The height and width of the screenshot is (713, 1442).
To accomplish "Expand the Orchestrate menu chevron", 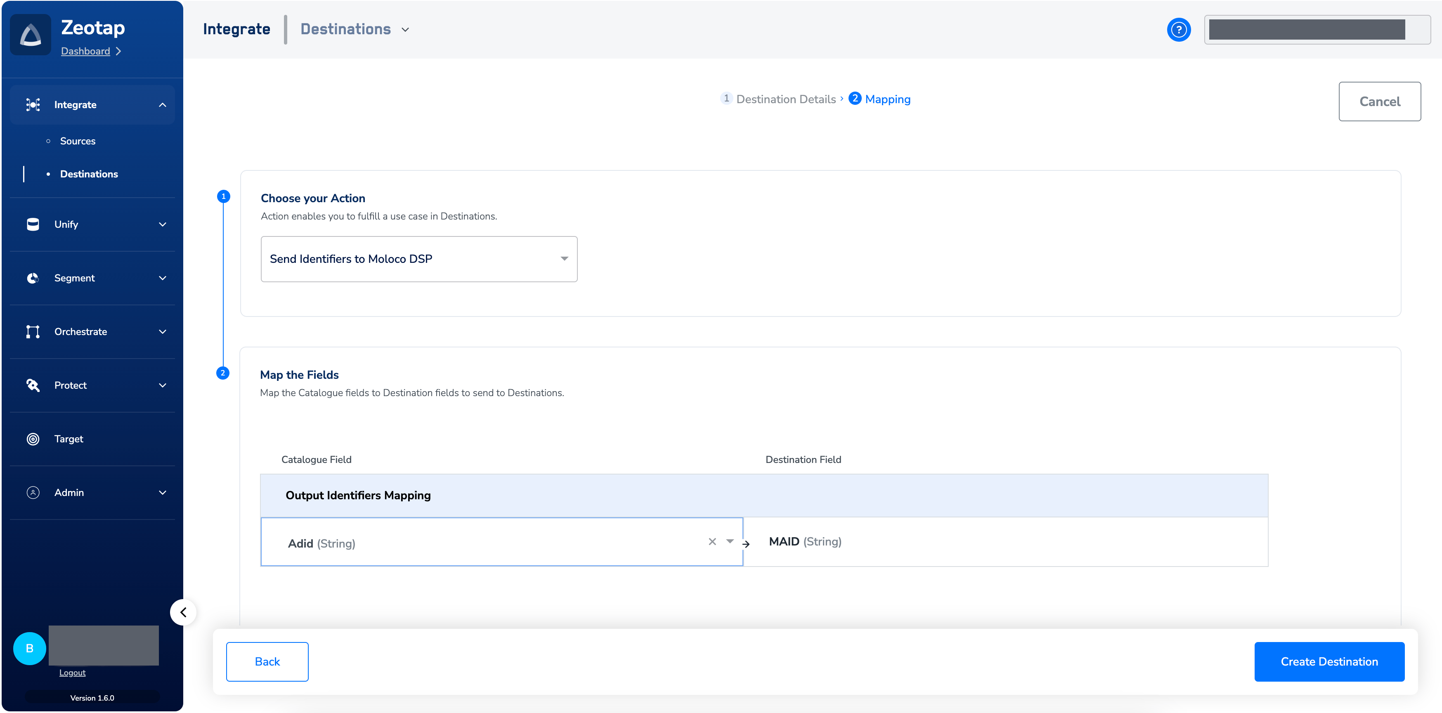I will click(x=162, y=332).
